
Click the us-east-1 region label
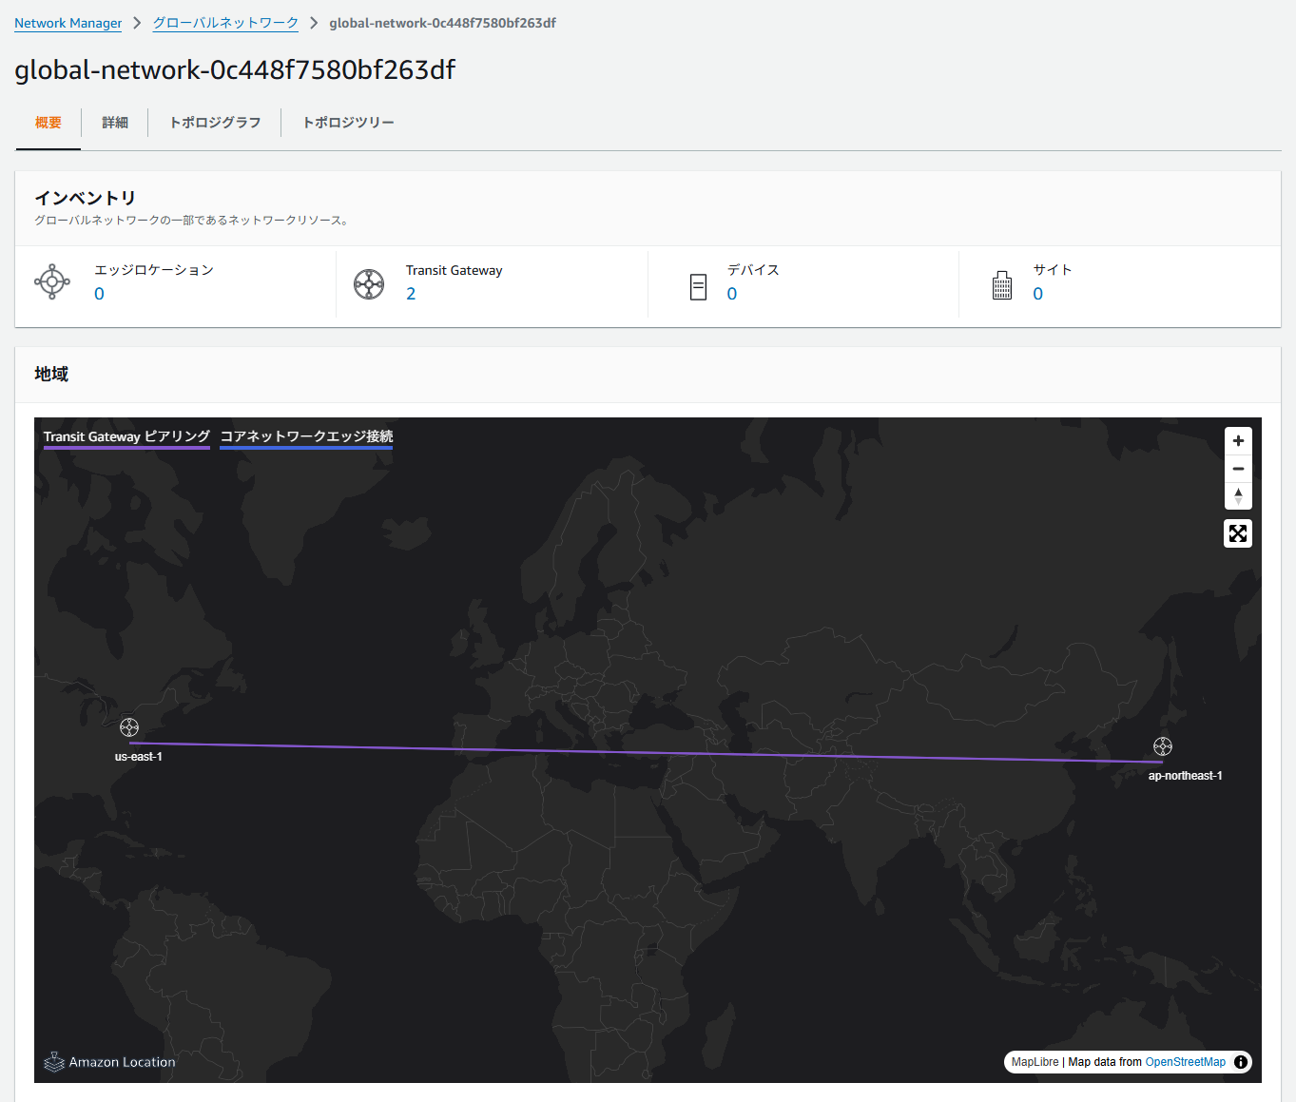(139, 757)
